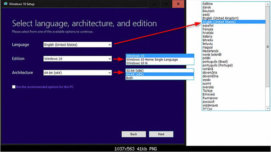Choose 32-bit (x86) architecture option

[160, 71]
